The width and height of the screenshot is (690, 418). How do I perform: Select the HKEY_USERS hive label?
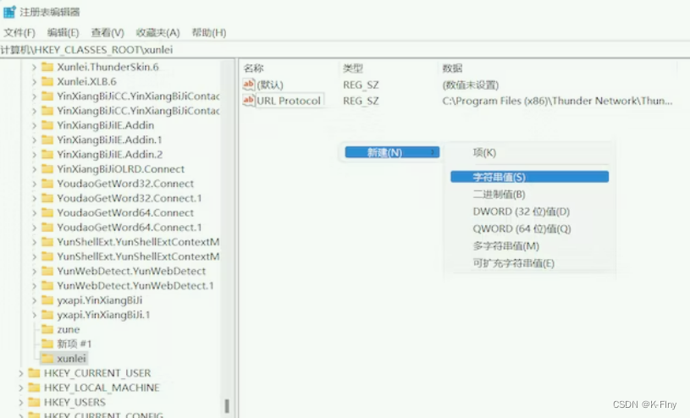coord(75,402)
